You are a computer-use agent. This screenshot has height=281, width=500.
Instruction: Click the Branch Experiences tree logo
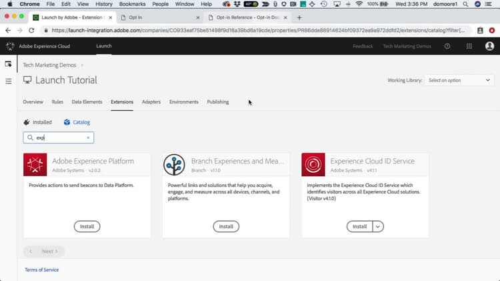[x=174, y=164]
